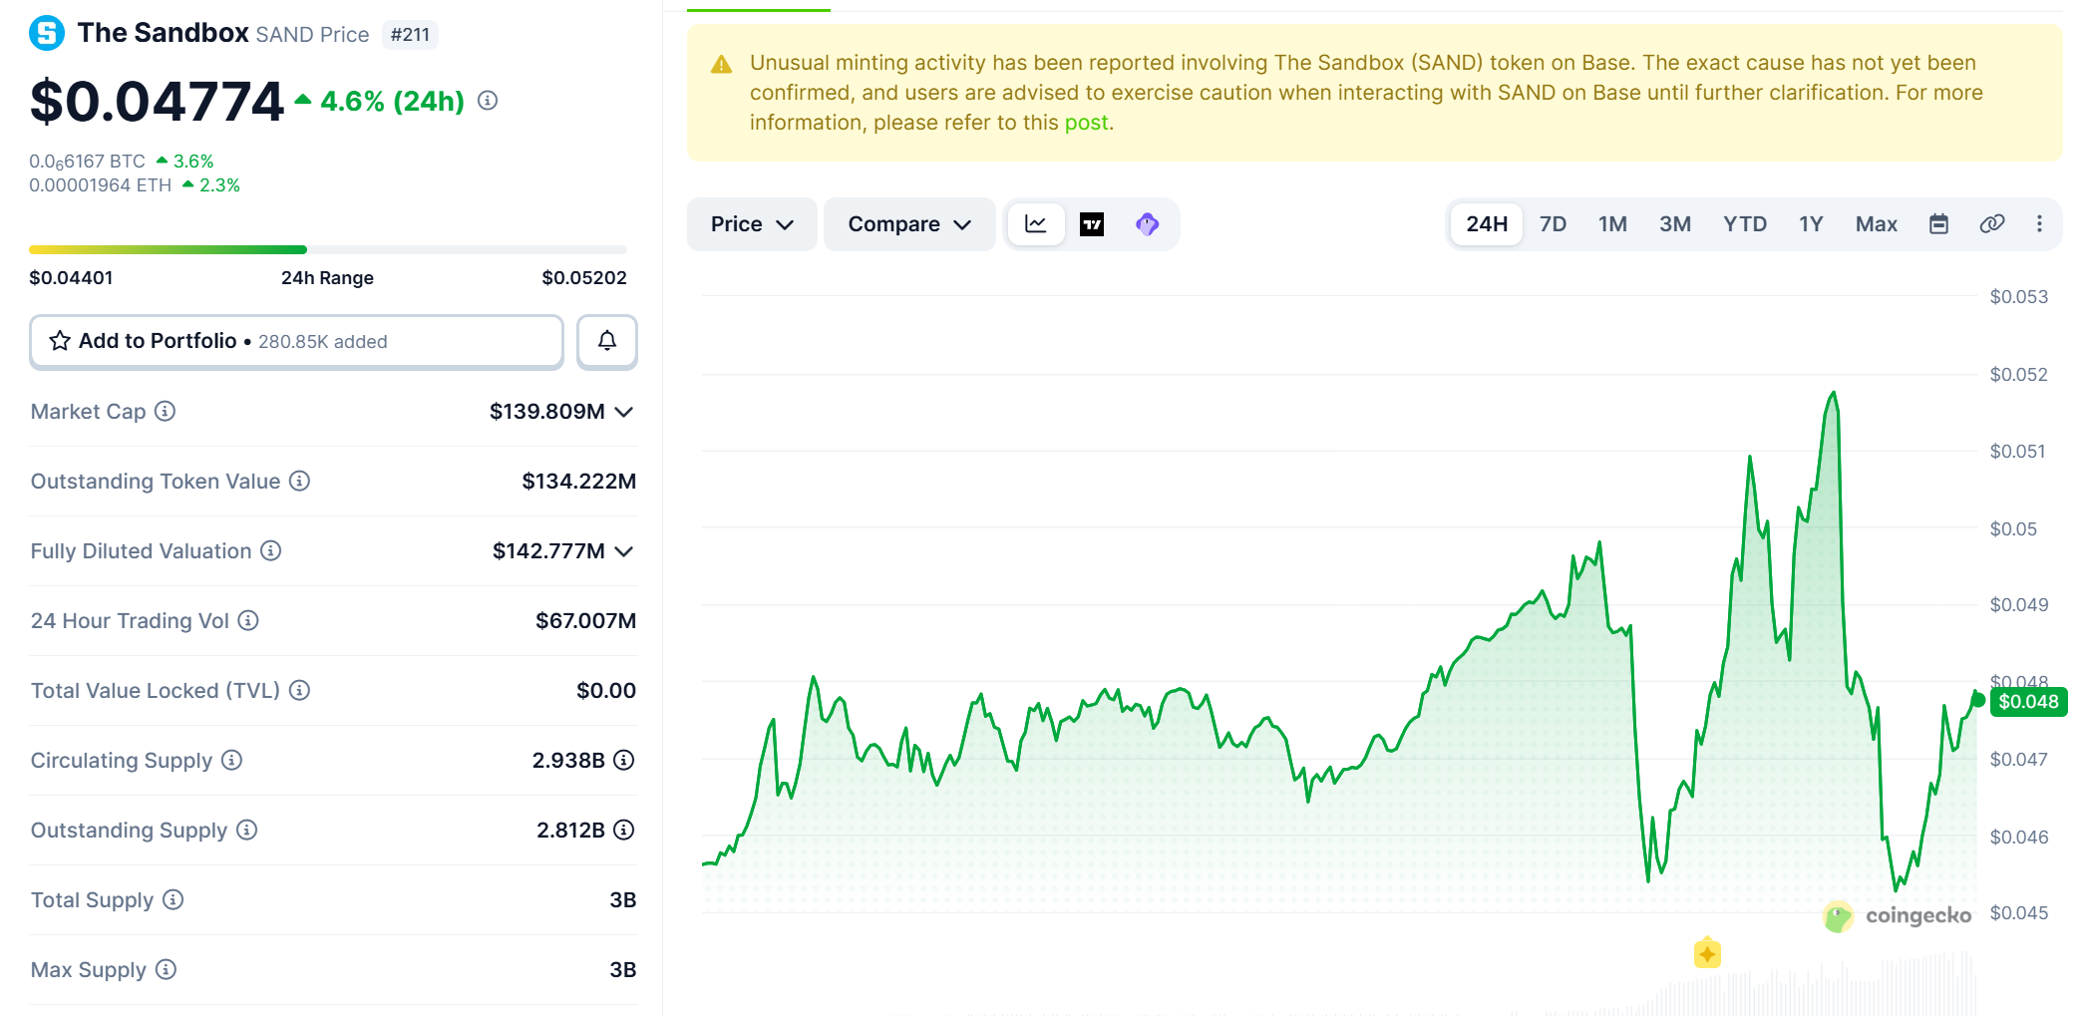Image resolution: width=2087 pixels, height=1016 pixels.
Task: Click the #211 rank badge
Action: click(410, 35)
